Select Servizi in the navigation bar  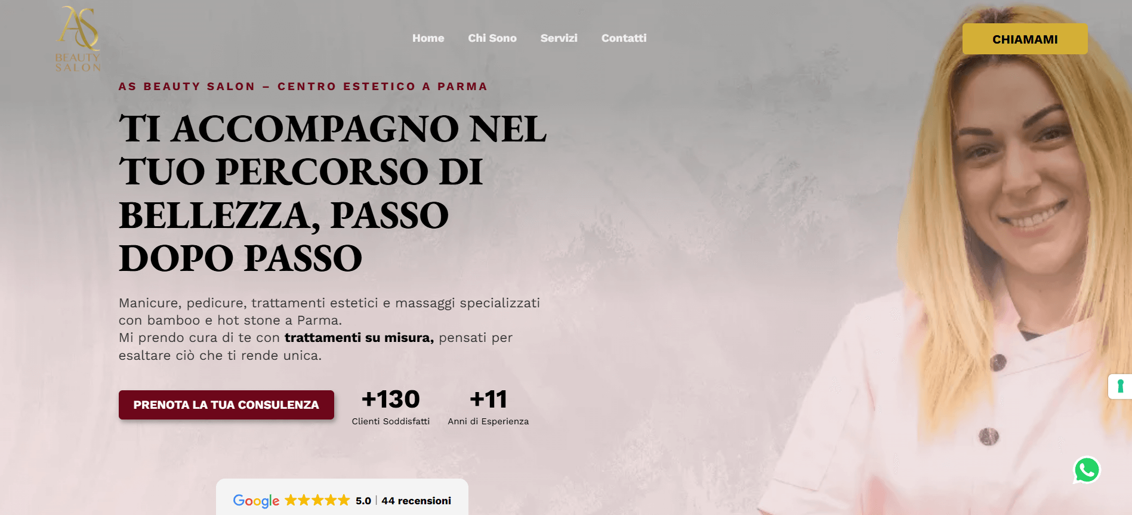pyautogui.click(x=559, y=38)
